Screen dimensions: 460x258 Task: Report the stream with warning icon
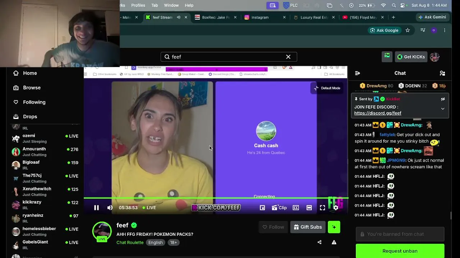pos(334,242)
